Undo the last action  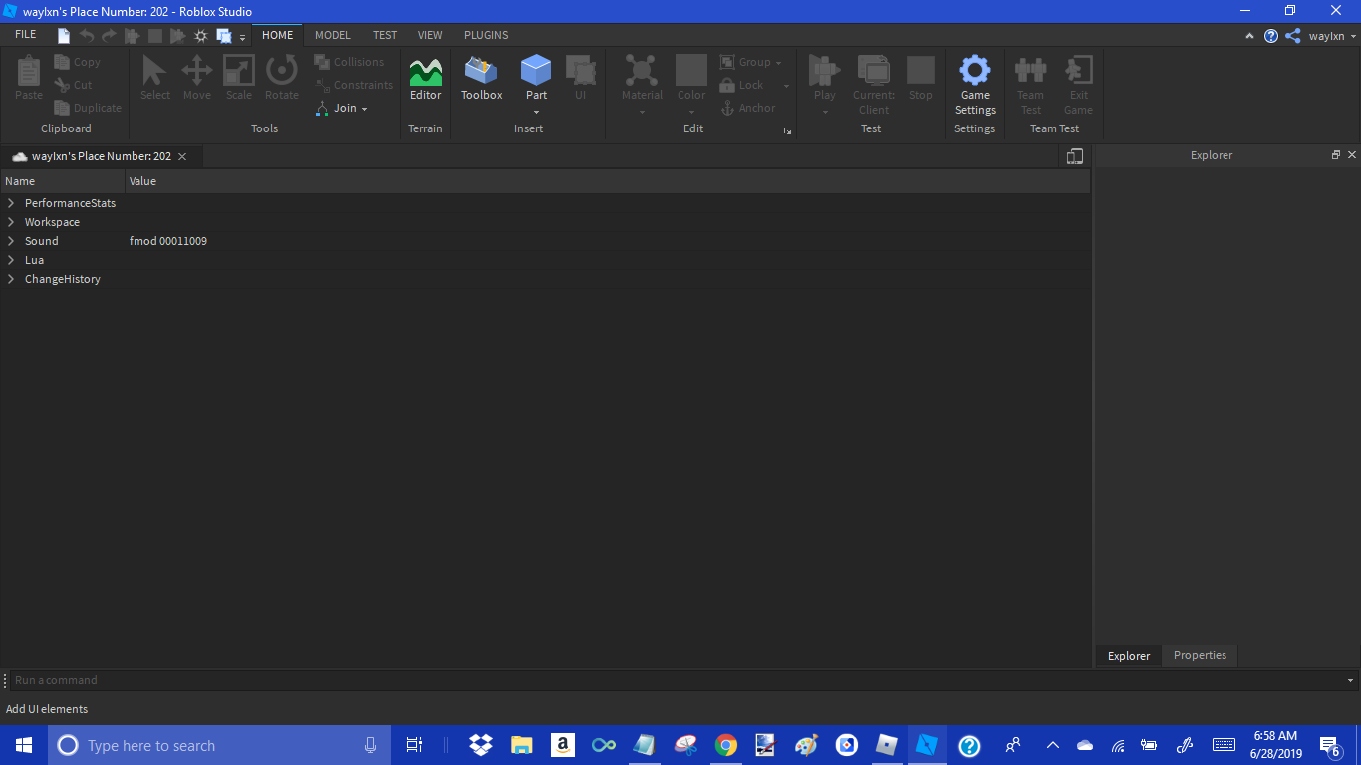pyautogui.click(x=87, y=36)
